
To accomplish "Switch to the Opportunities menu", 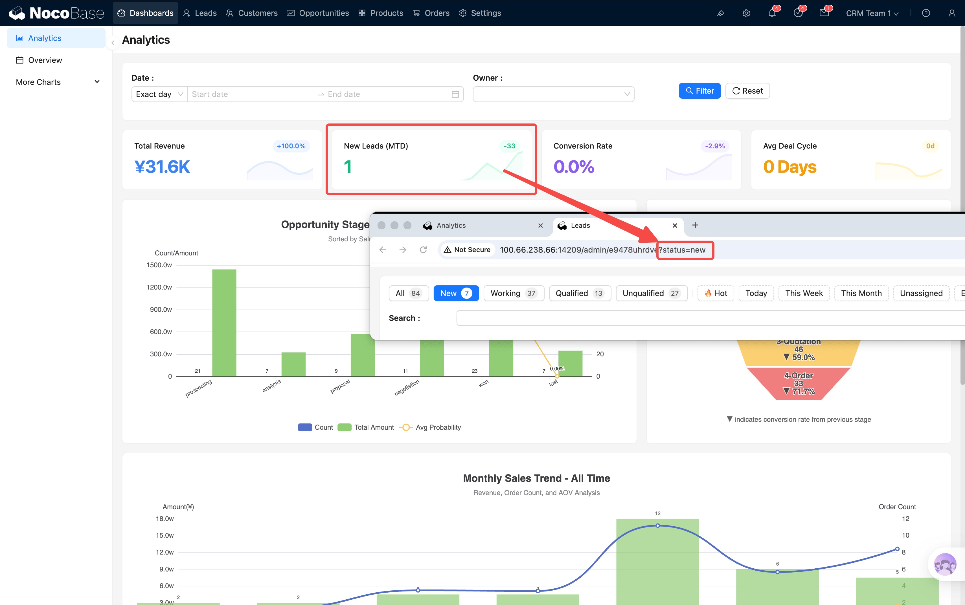I will (318, 13).
